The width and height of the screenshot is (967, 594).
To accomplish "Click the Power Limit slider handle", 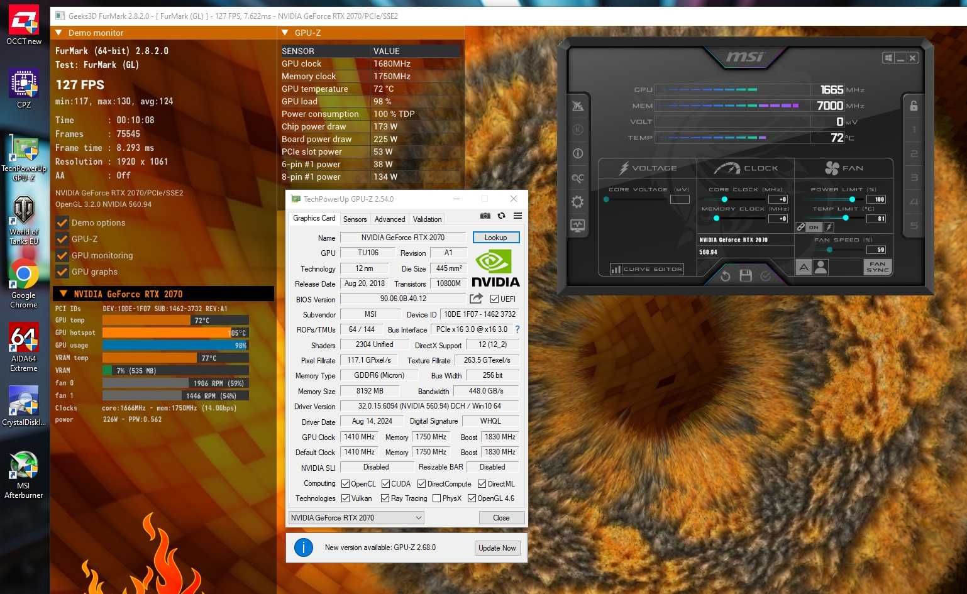I will (852, 199).
